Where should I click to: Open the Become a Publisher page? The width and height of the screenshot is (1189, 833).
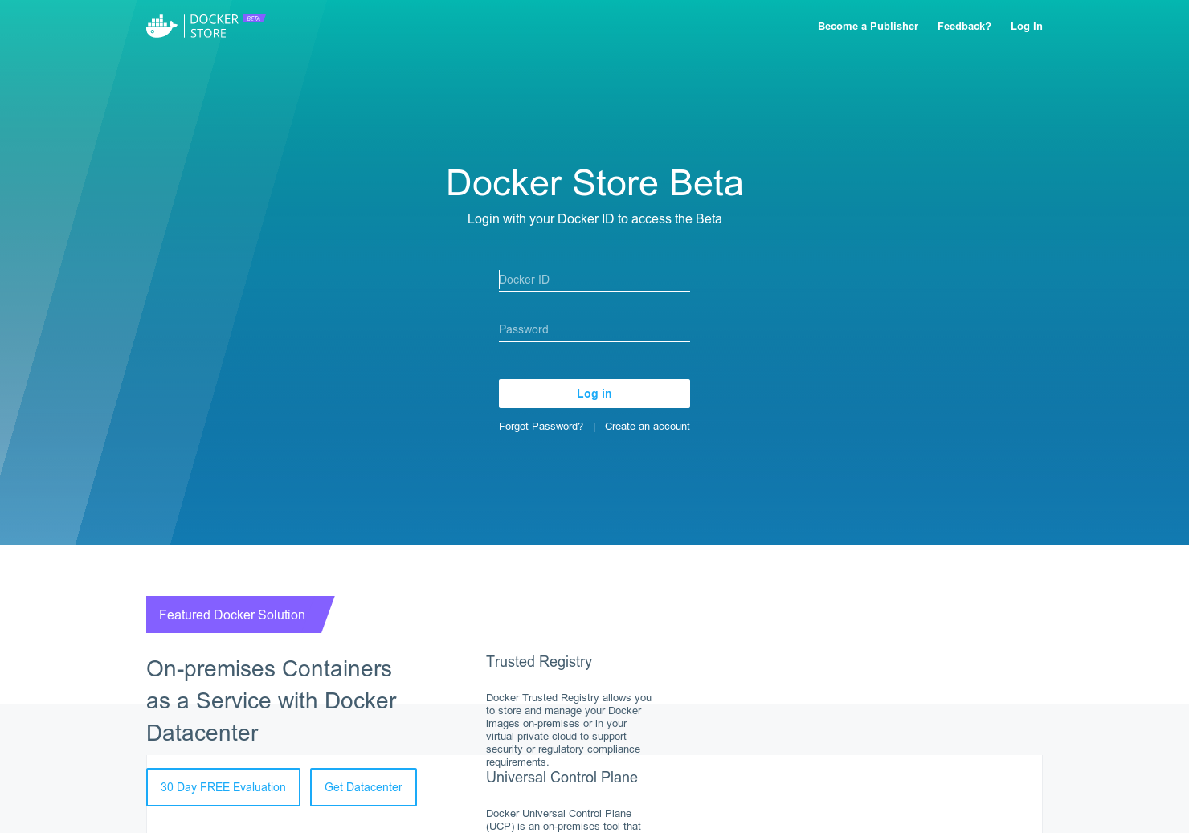click(x=868, y=26)
